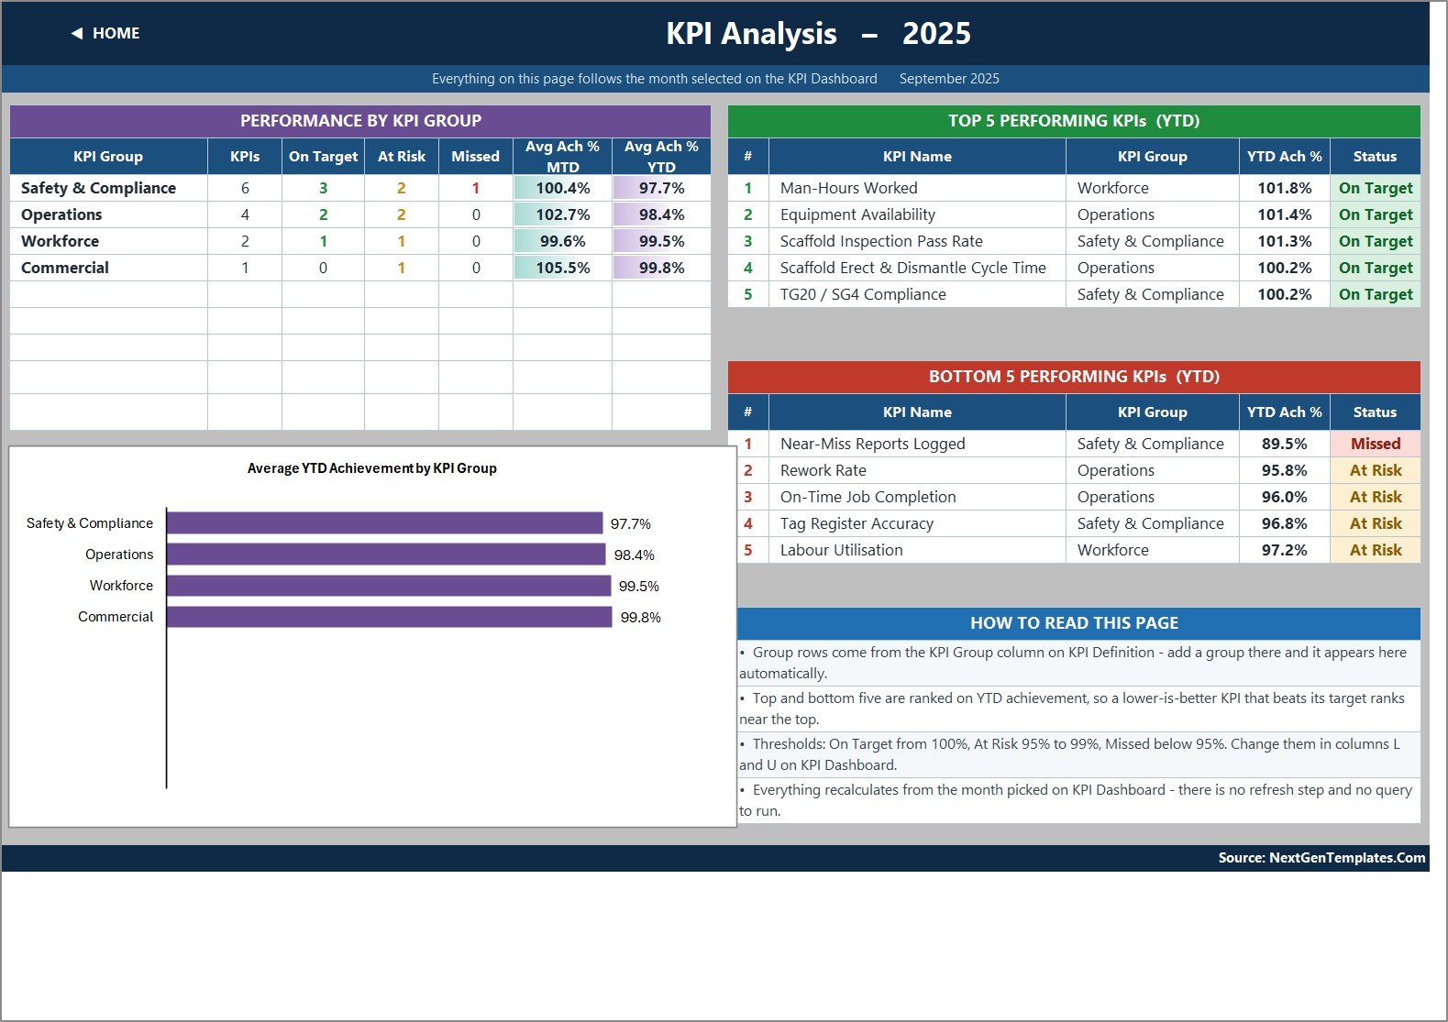Viewport: 1448px width, 1022px height.
Task: Click the On-Time Job Completion cell
Action: click(917, 497)
